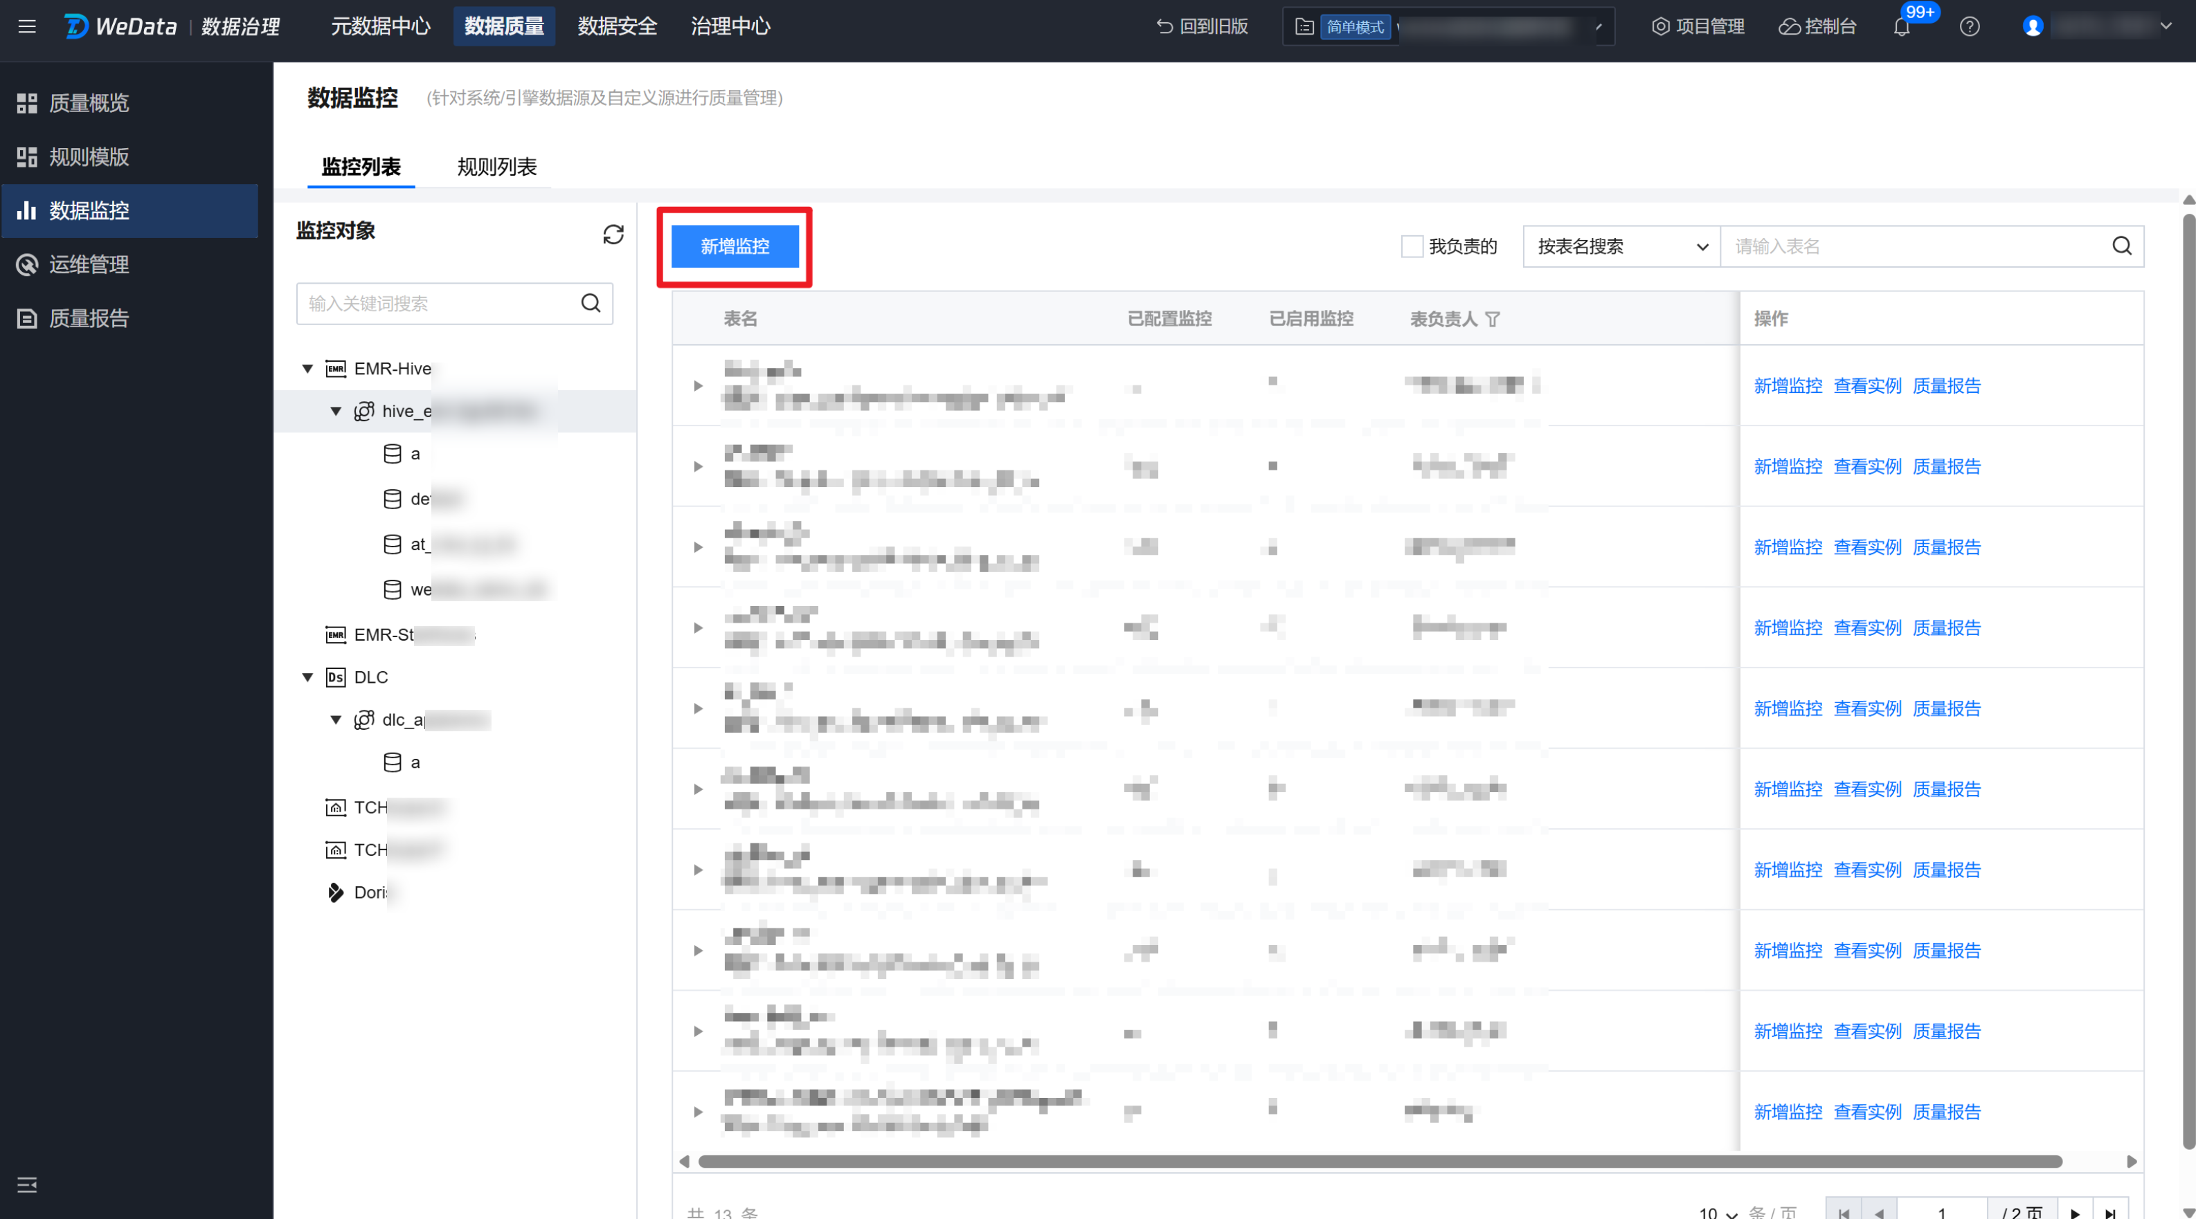Click the database icon for 'a' under hive
Image resolution: width=2196 pixels, height=1219 pixels.
pyautogui.click(x=392, y=454)
